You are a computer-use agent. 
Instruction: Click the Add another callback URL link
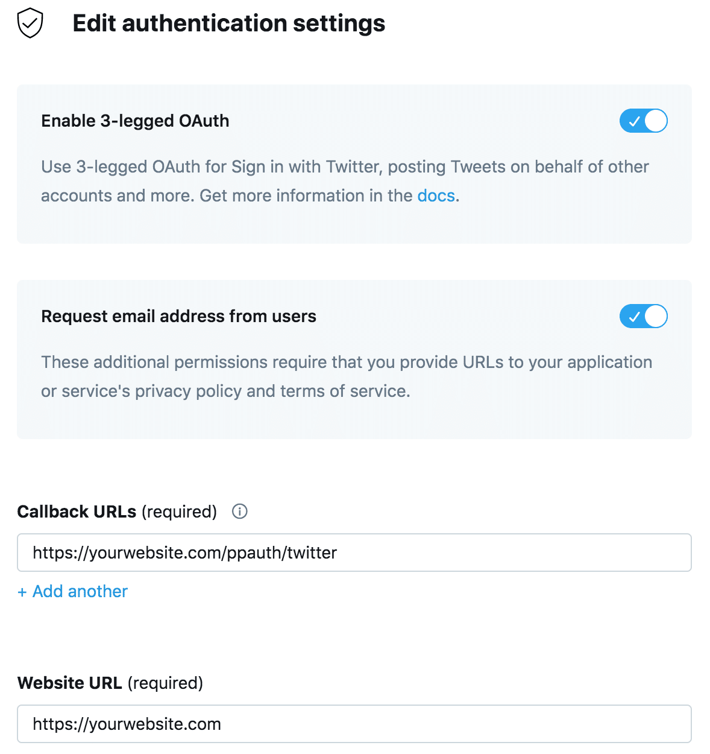(73, 591)
